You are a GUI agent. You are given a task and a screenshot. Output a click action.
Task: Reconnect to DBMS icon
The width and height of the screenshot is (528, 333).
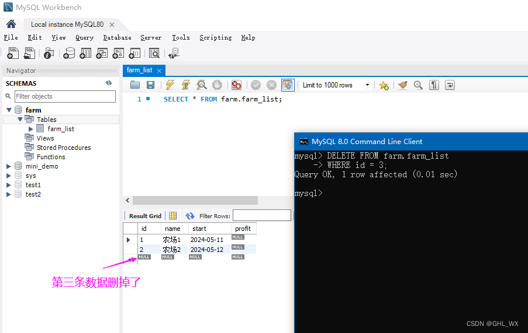tap(174, 53)
